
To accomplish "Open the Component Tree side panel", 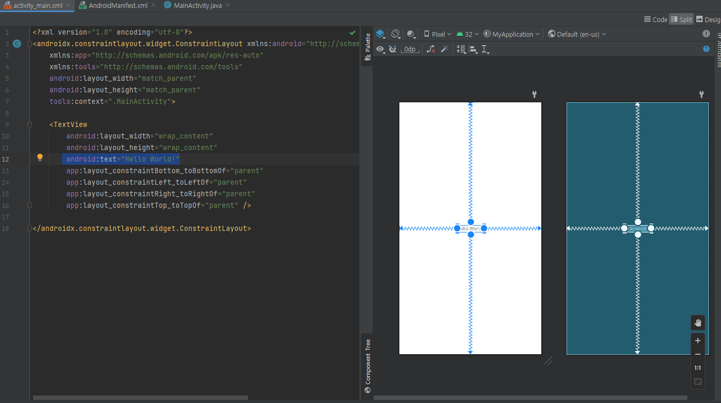I will point(367,366).
